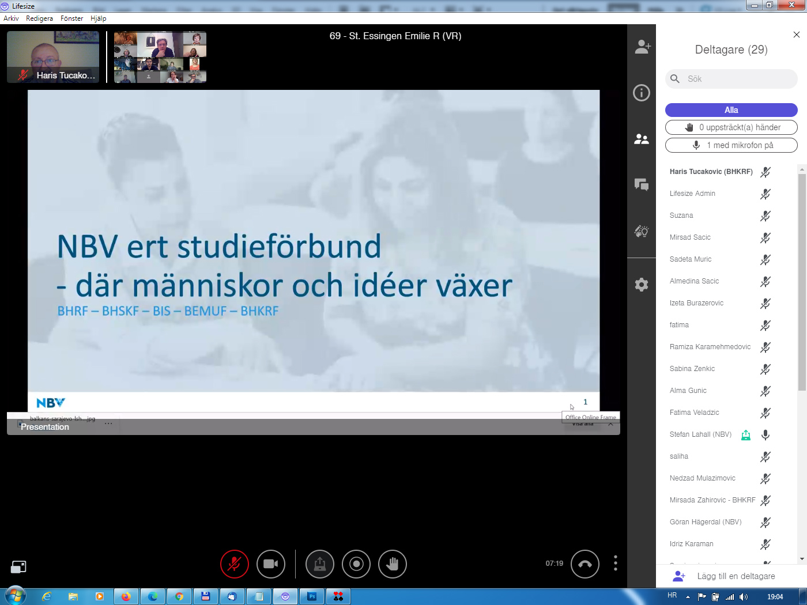Click mic icon beside Sabina Zenkic

click(765, 369)
